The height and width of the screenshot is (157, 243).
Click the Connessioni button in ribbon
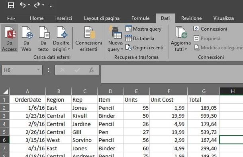coord(210,29)
